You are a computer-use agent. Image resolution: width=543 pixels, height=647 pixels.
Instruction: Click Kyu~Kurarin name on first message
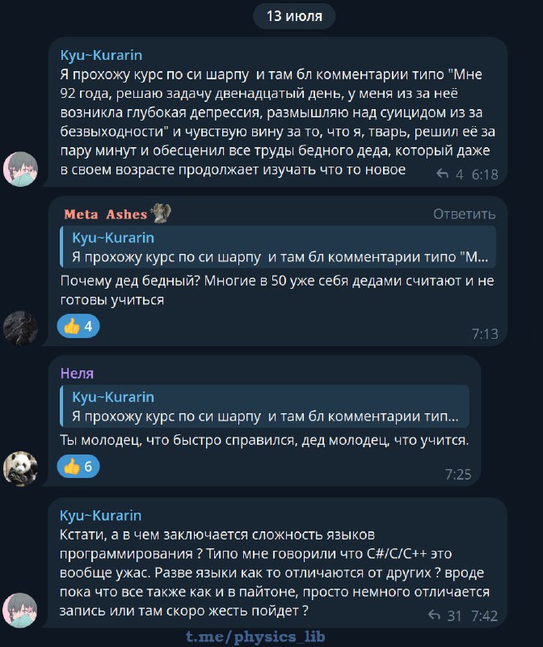pos(102,55)
